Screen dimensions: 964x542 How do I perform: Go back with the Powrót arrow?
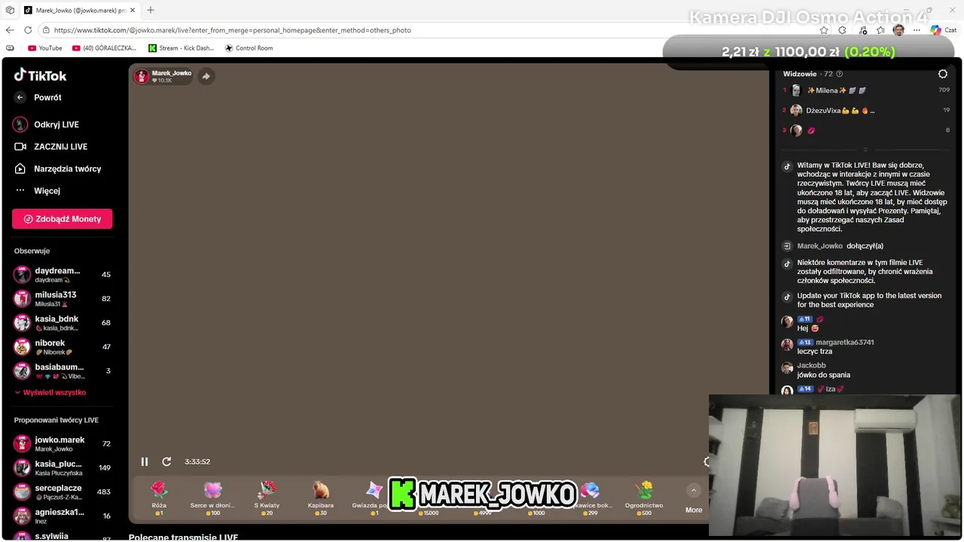pyautogui.click(x=20, y=97)
